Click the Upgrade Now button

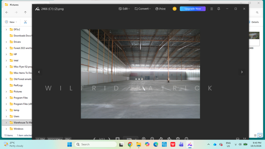(x=192, y=9)
